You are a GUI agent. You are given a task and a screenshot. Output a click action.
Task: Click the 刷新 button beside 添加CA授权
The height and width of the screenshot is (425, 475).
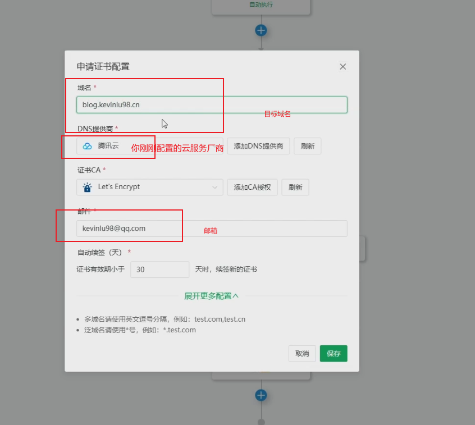pos(295,187)
